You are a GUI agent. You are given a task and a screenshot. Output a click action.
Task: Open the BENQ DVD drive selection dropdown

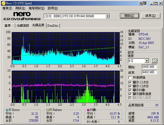tap(107, 16)
